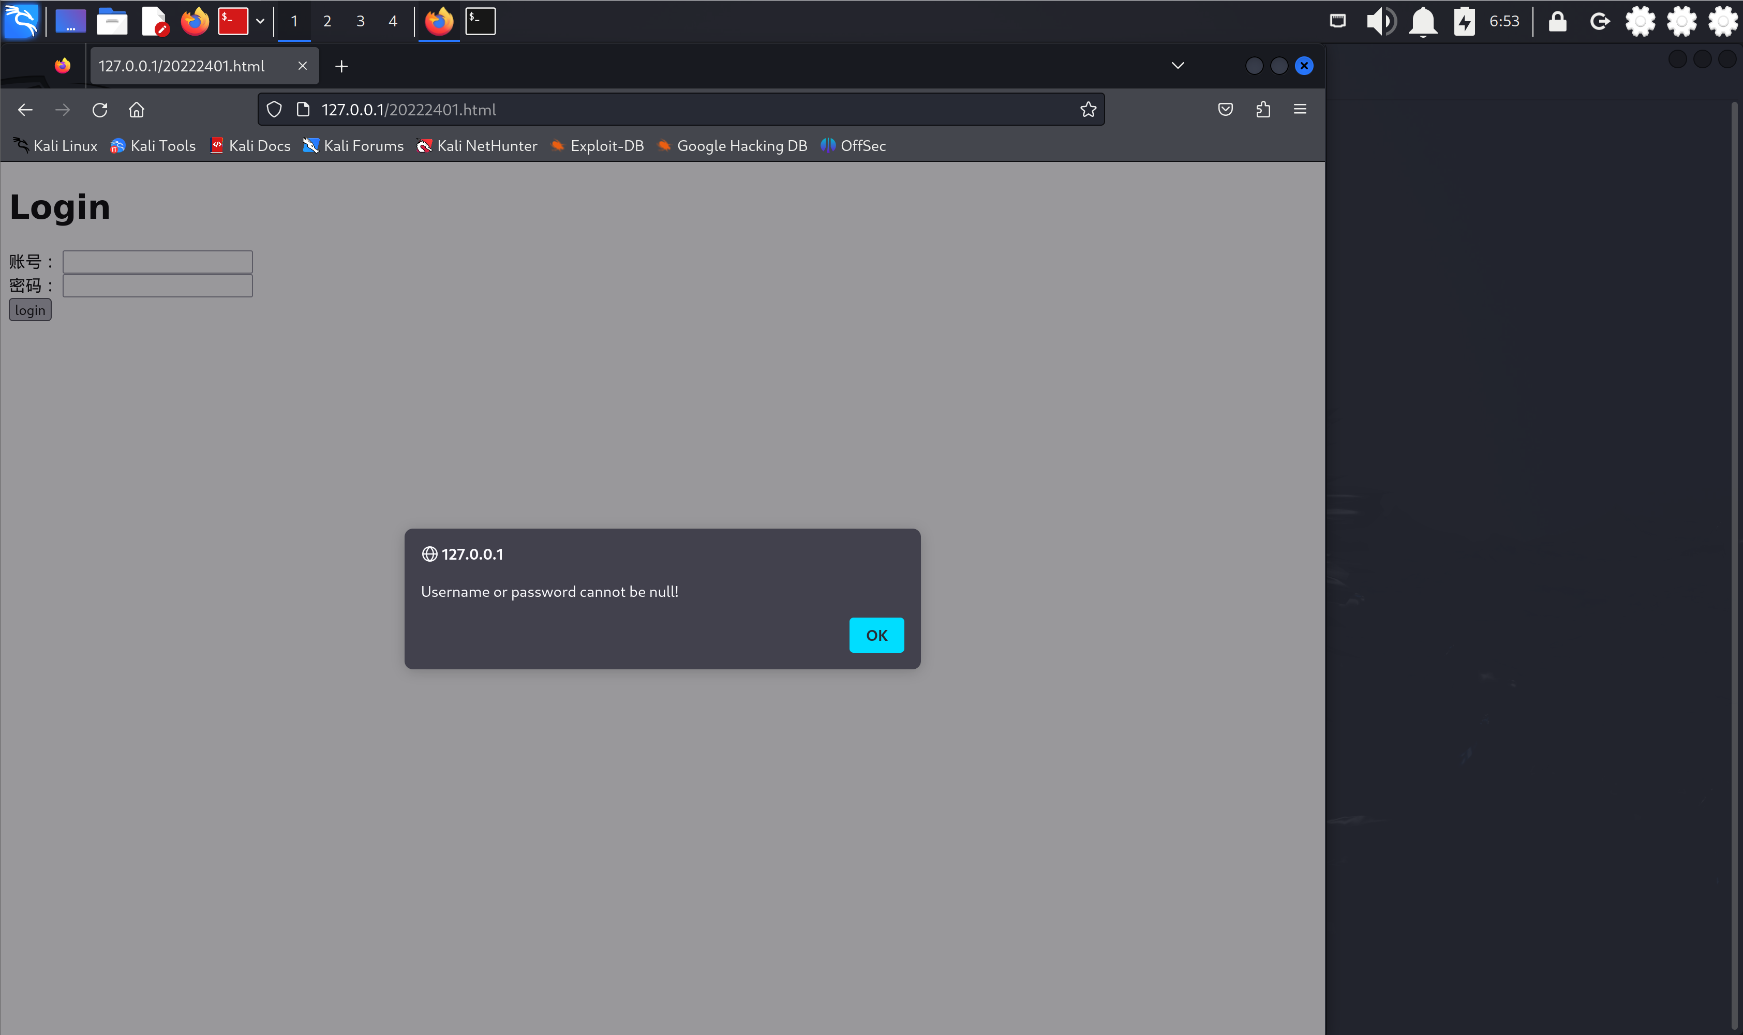Open Firefox hamburger application menu
The width and height of the screenshot is (1743, 1035).
click(x=1300, y=110)
